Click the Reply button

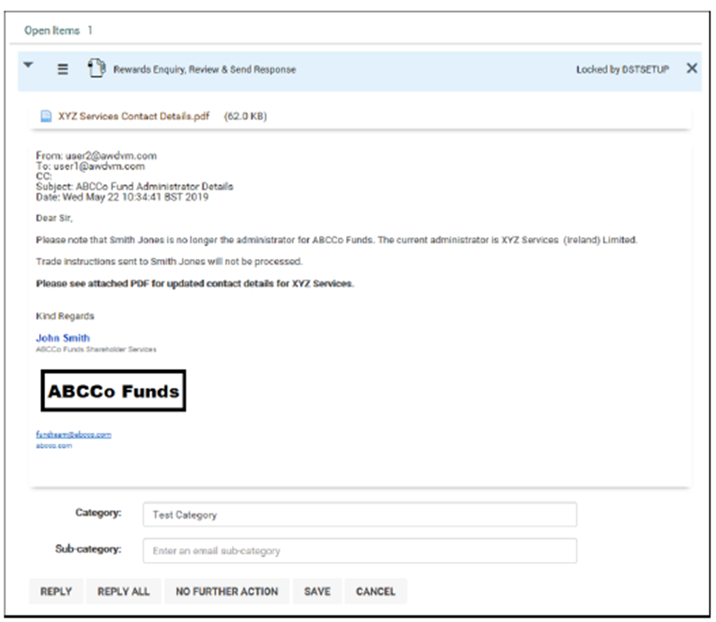56,592
